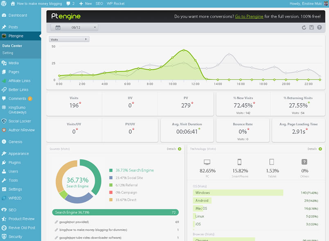Follow the Go to Ptengine link

coord(249,16)
